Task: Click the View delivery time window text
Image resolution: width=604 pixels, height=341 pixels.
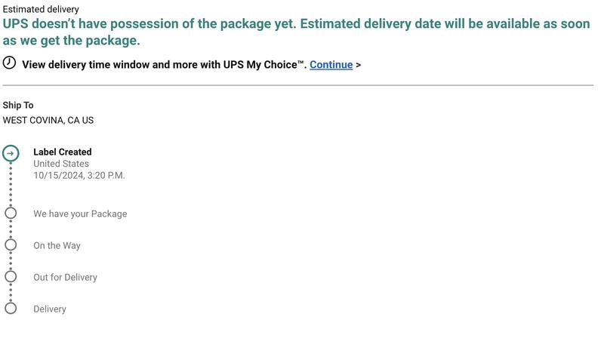Action: pos(164,65)
